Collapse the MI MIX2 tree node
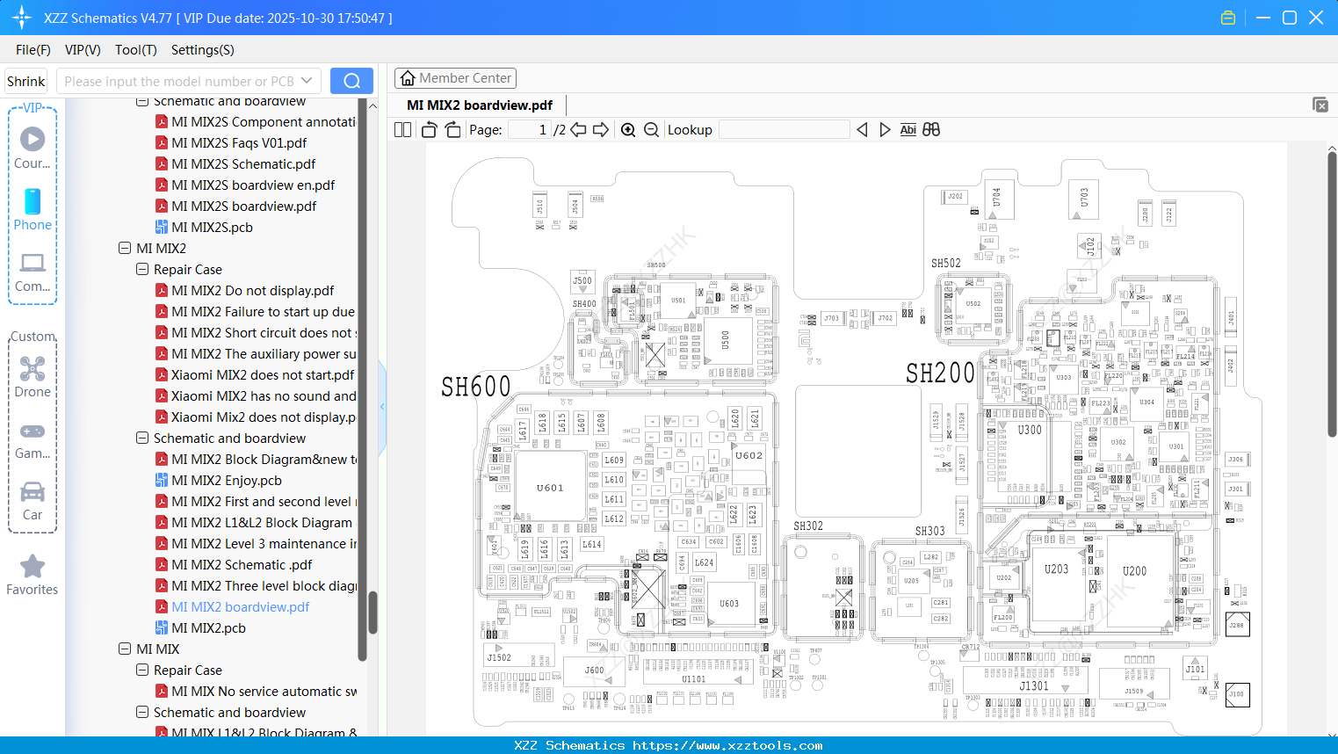Image resolution: width=1338 pixels, height=754 pixels. pos(125,248)
